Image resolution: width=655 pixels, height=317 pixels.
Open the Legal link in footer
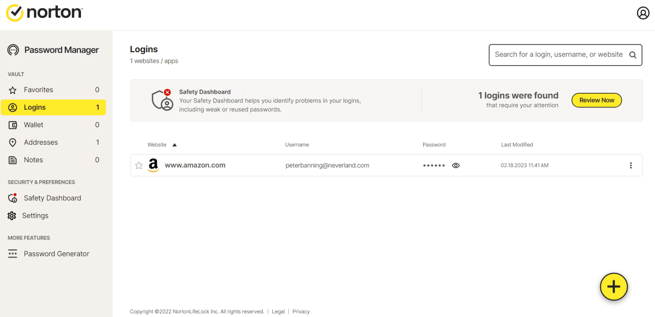tap(278, 312)
